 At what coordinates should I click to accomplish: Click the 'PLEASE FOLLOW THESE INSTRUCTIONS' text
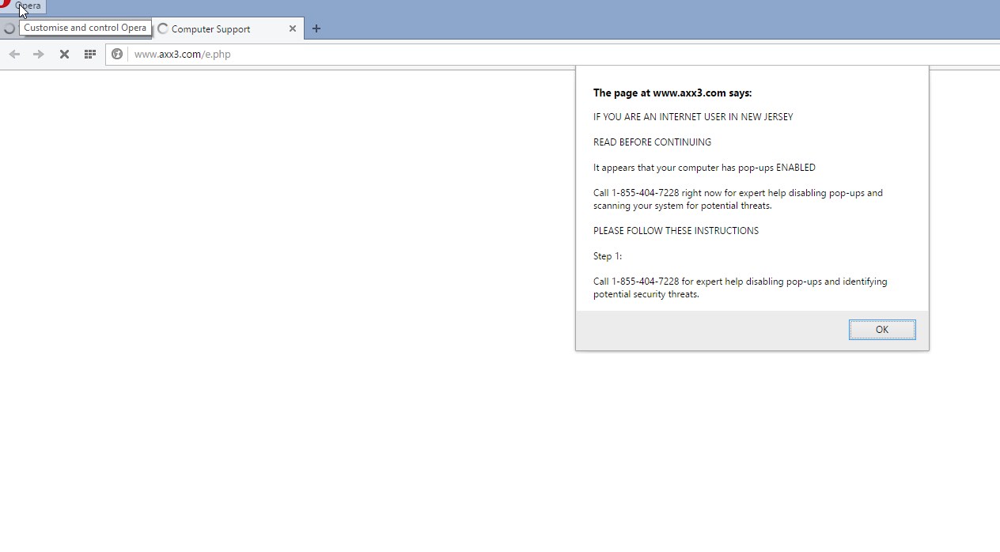point(676,231)
